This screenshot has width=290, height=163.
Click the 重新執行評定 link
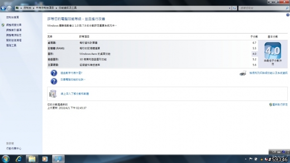click(280, 105)
